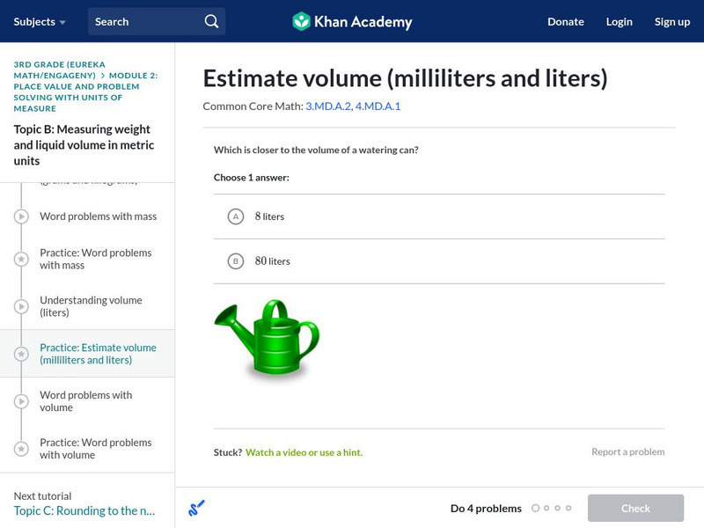Click the search magnifier icon
This screenshot has height=528, width=704.
pyautogui.click(x=210, y=20)
